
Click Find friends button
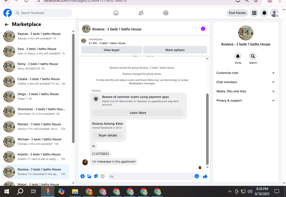[x=237, y=13]
